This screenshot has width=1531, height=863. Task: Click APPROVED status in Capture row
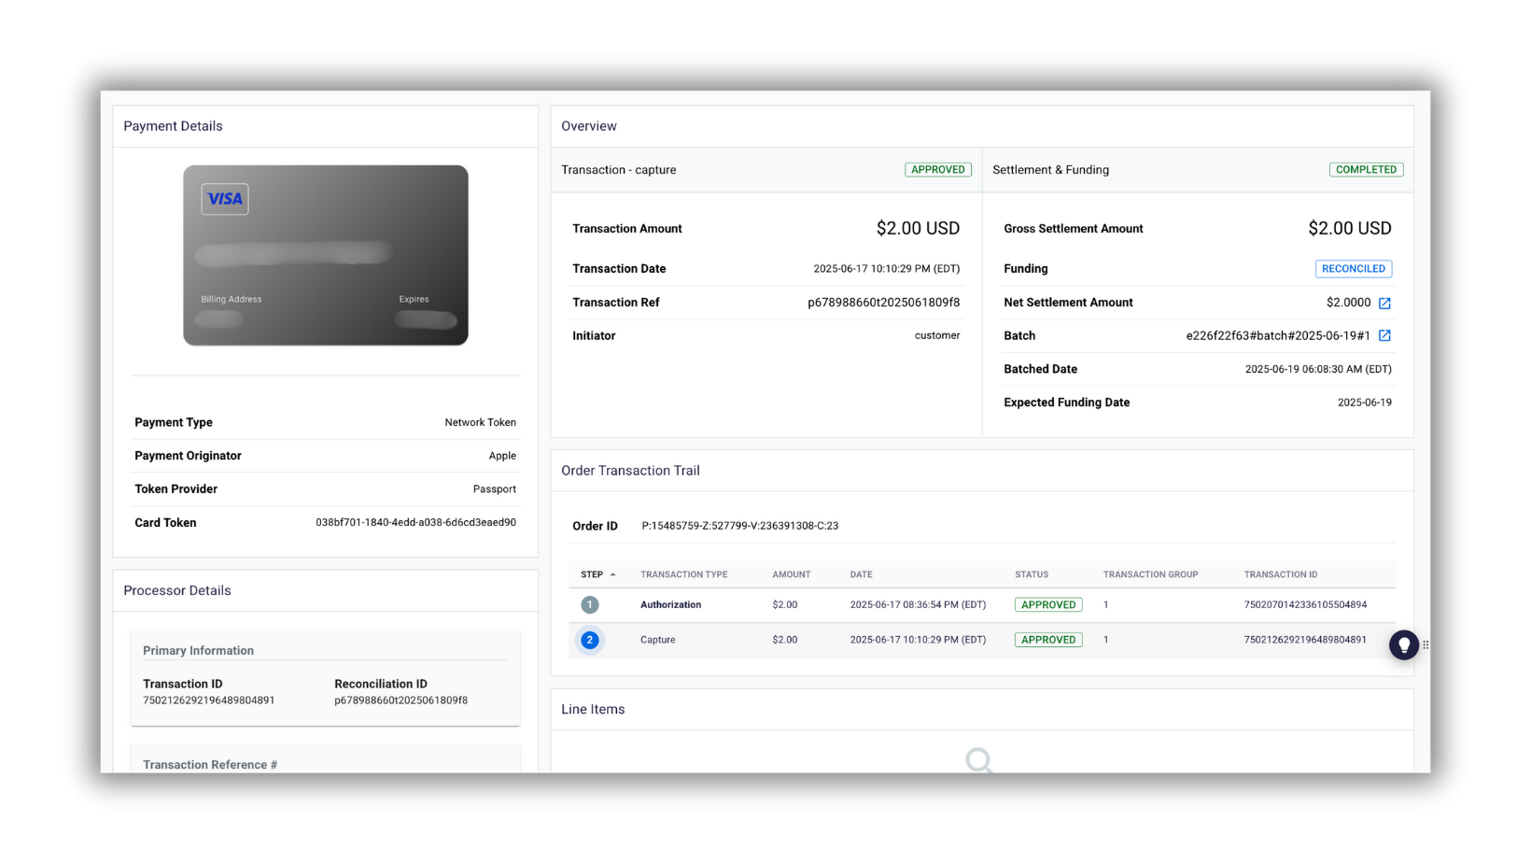[x=1048, y=640]
